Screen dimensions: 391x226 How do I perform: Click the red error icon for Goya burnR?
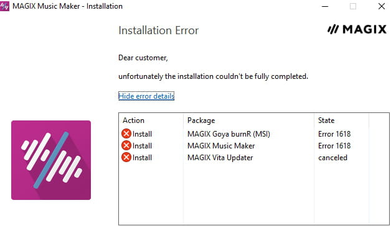[x=126, y=133]
